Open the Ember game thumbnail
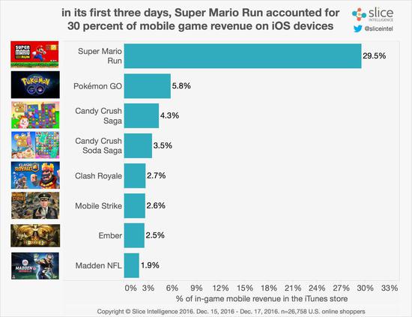This screenshot has width=412, height=317. pos(35,235)
